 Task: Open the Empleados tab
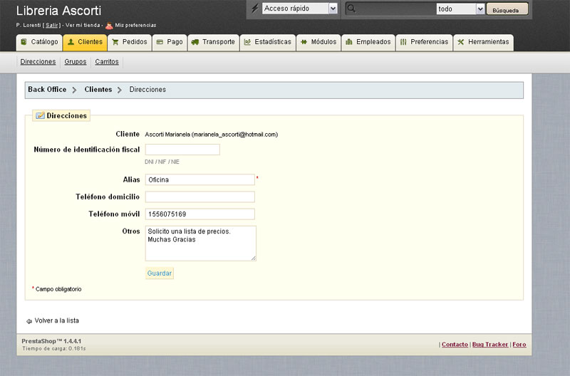pos(368,42)
